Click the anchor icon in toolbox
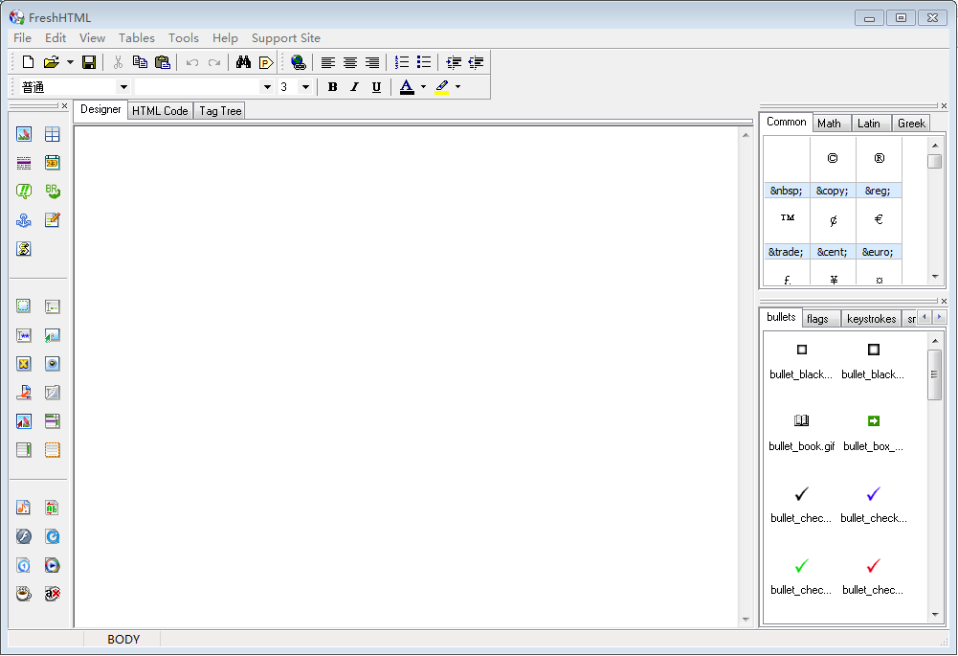The height and width of the screenshot is (656, 958). [x=24, y=220]
